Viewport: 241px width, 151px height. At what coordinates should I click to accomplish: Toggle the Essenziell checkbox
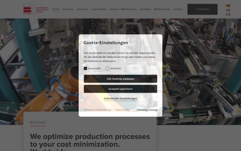(85, 68)
